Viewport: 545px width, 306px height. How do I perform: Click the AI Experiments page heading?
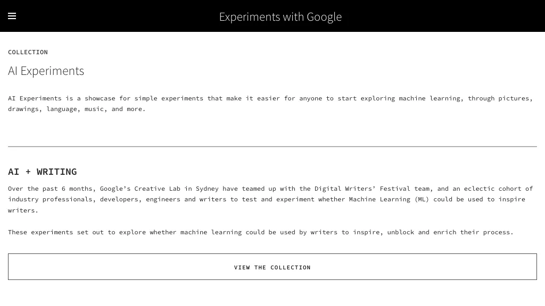pyautogui.click(x=46, y=71)
